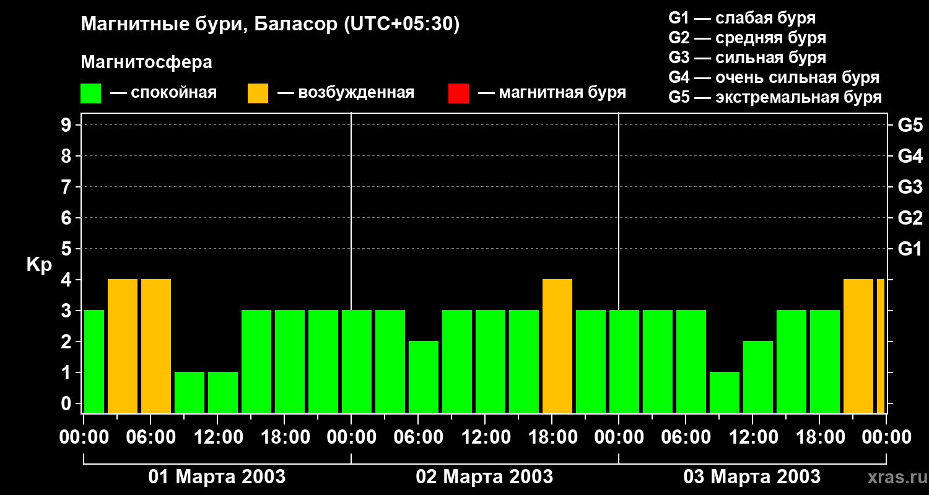
Task: Click the legend text '— магнитная буря'
Action: 552,93
